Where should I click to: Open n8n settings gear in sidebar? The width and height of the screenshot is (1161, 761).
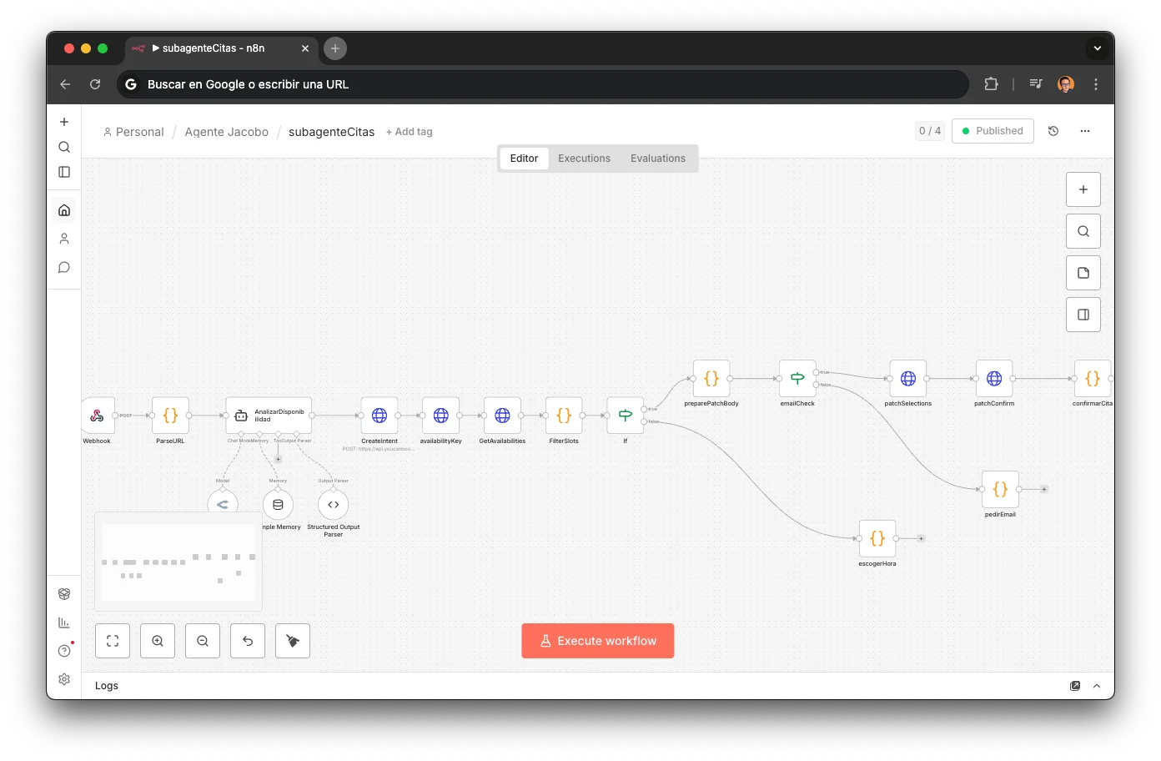click(64, 678)
